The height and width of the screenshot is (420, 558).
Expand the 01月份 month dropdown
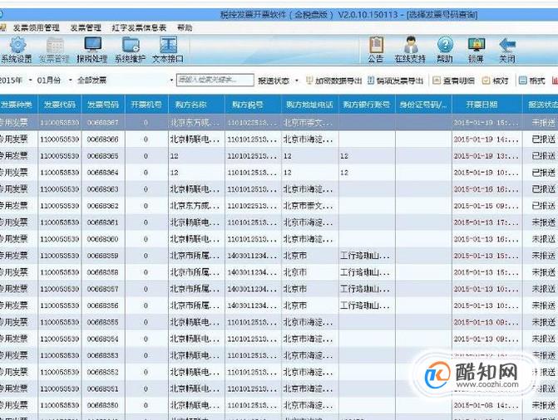pyautogui.click(x=71, y=81)
